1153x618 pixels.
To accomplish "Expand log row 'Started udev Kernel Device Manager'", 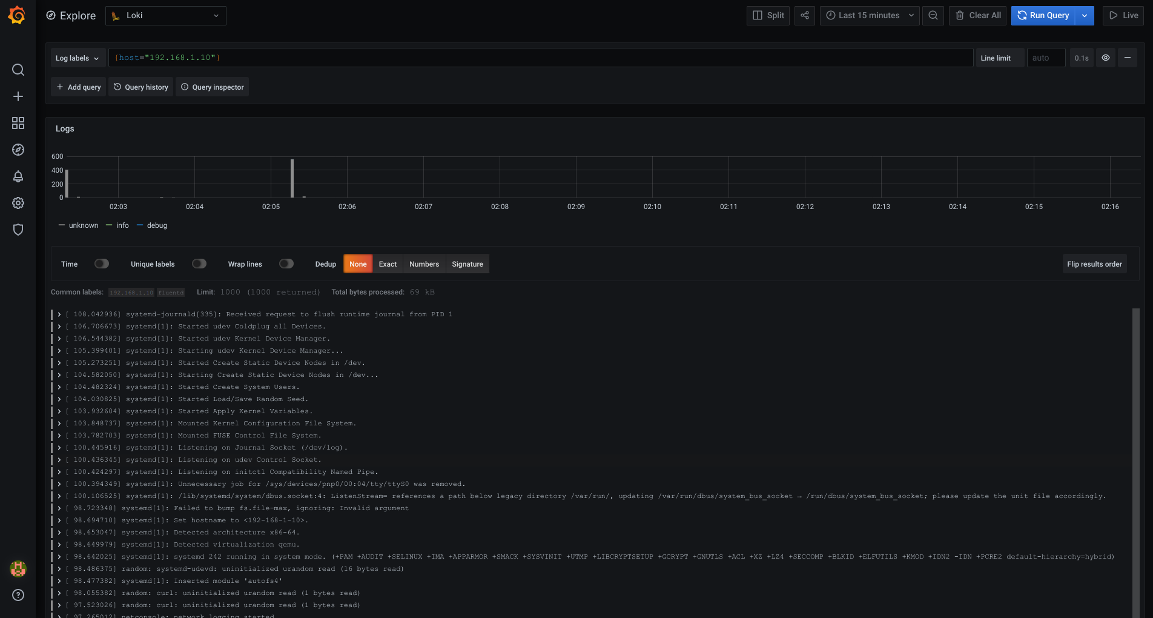I will click(59, 339).
